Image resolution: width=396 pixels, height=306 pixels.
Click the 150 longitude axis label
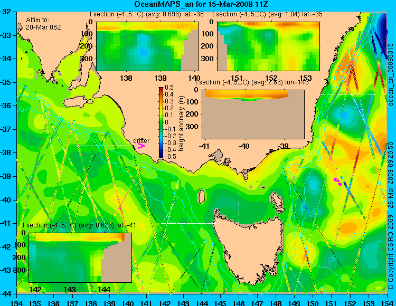pyautogui.click(x=313, y=302)
